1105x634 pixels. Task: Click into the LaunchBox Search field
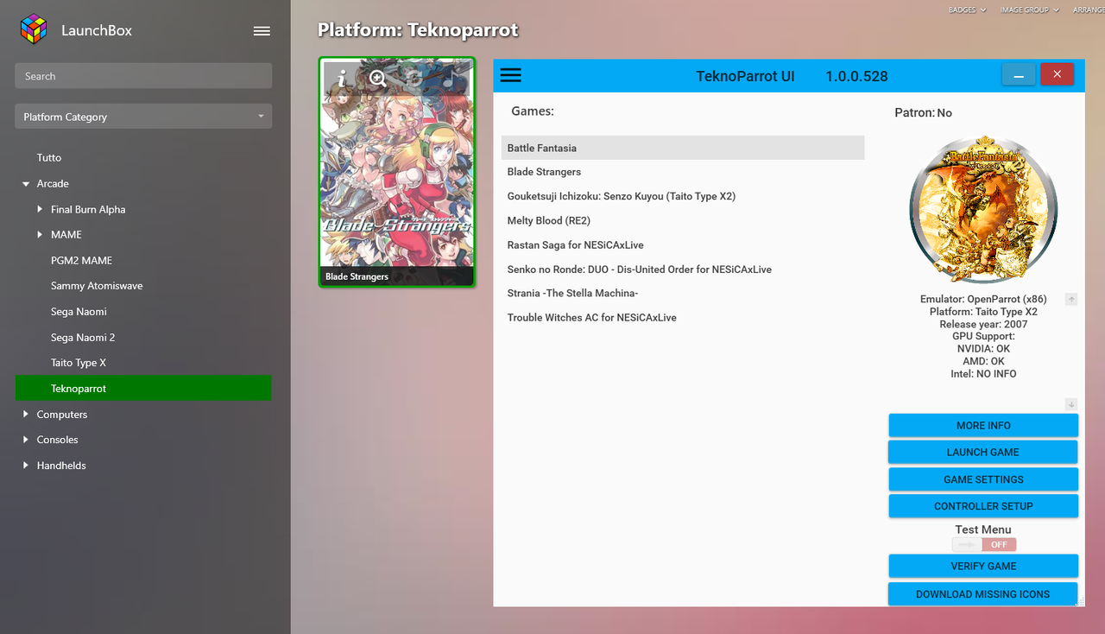pyautogui.click(x=143, y=76)
